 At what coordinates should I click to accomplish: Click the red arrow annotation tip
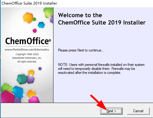[x=106, y=110]
